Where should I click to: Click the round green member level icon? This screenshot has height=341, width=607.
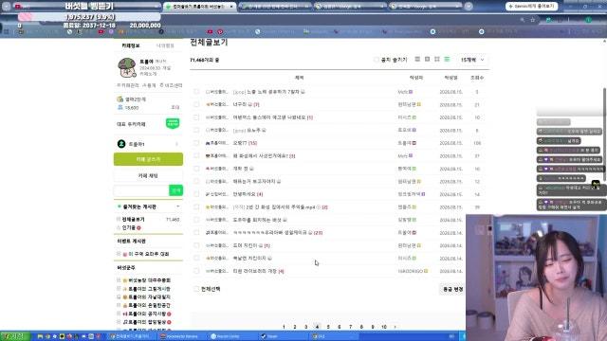[x=121, y=144]
